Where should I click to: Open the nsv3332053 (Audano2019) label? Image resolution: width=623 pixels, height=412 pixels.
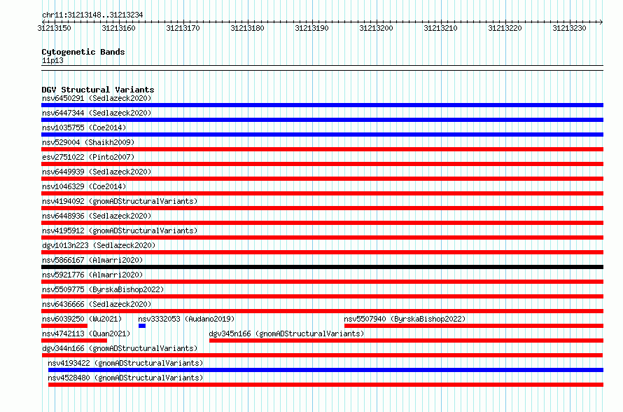[x=186, y=319]
